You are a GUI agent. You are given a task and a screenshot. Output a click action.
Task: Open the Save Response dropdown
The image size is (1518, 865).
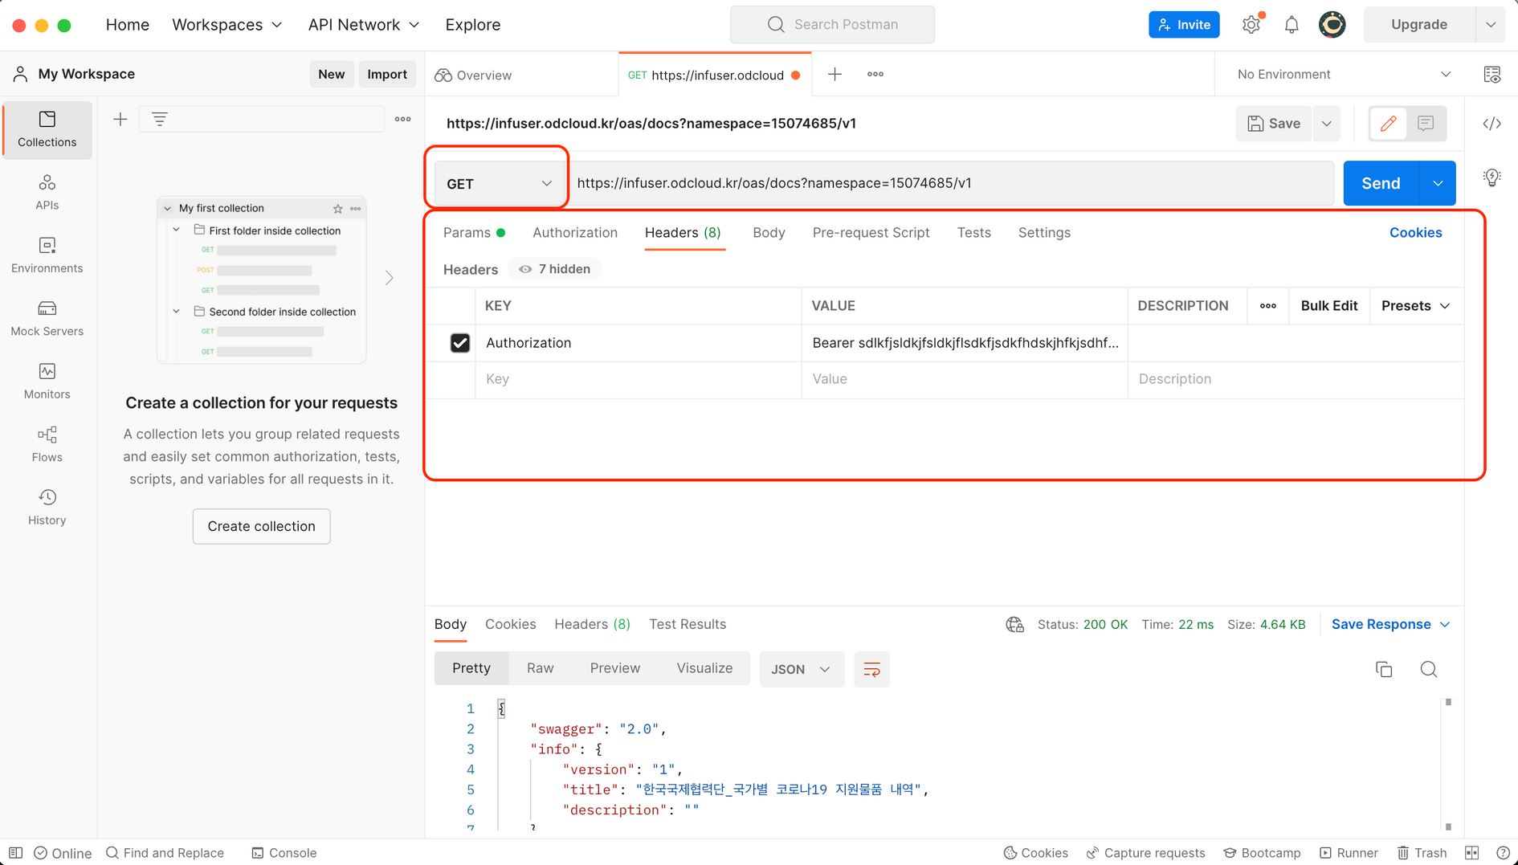point(1390,625)
